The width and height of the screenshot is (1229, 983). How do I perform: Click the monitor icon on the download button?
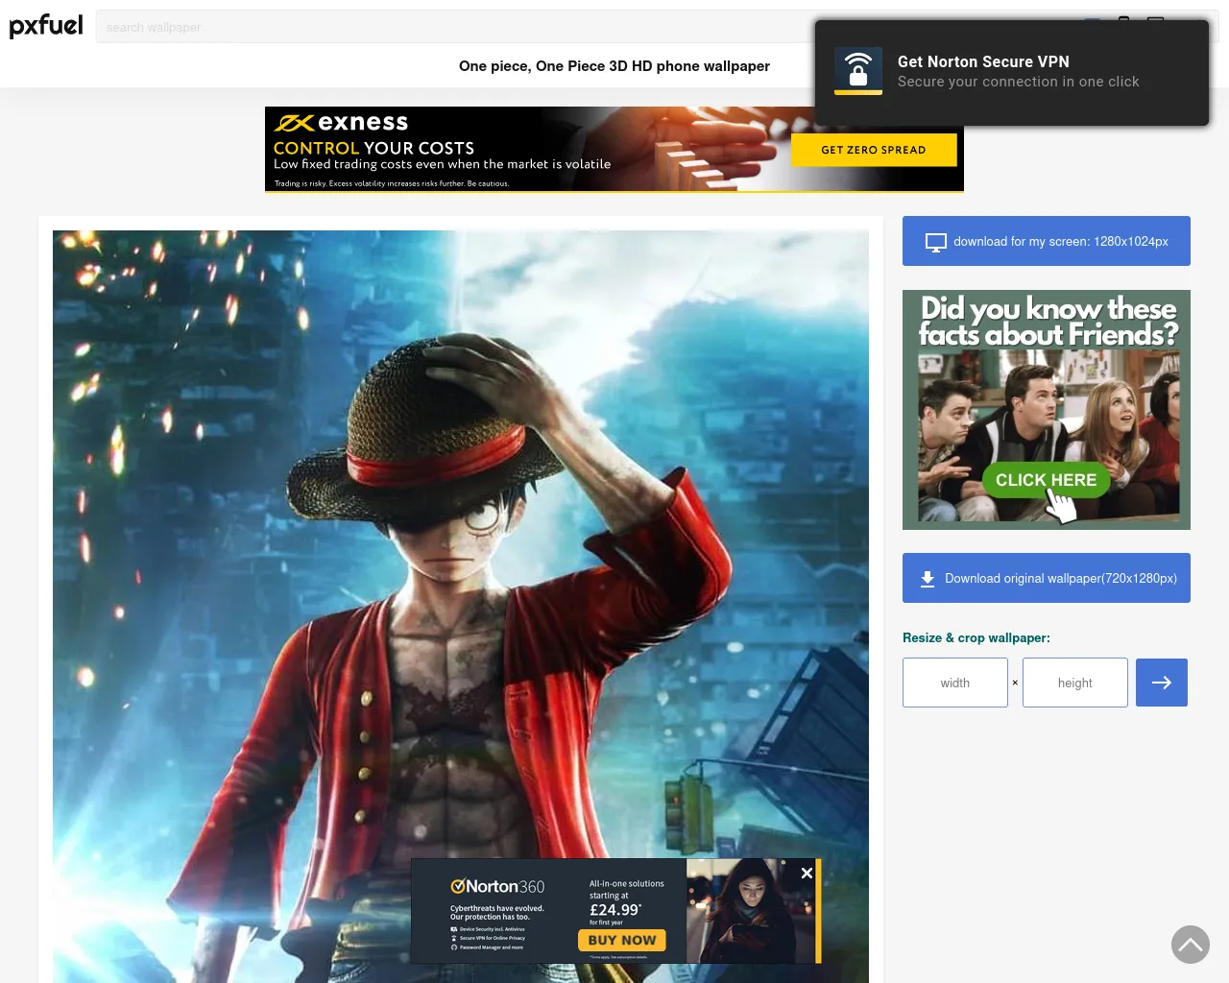coord(935,242)
